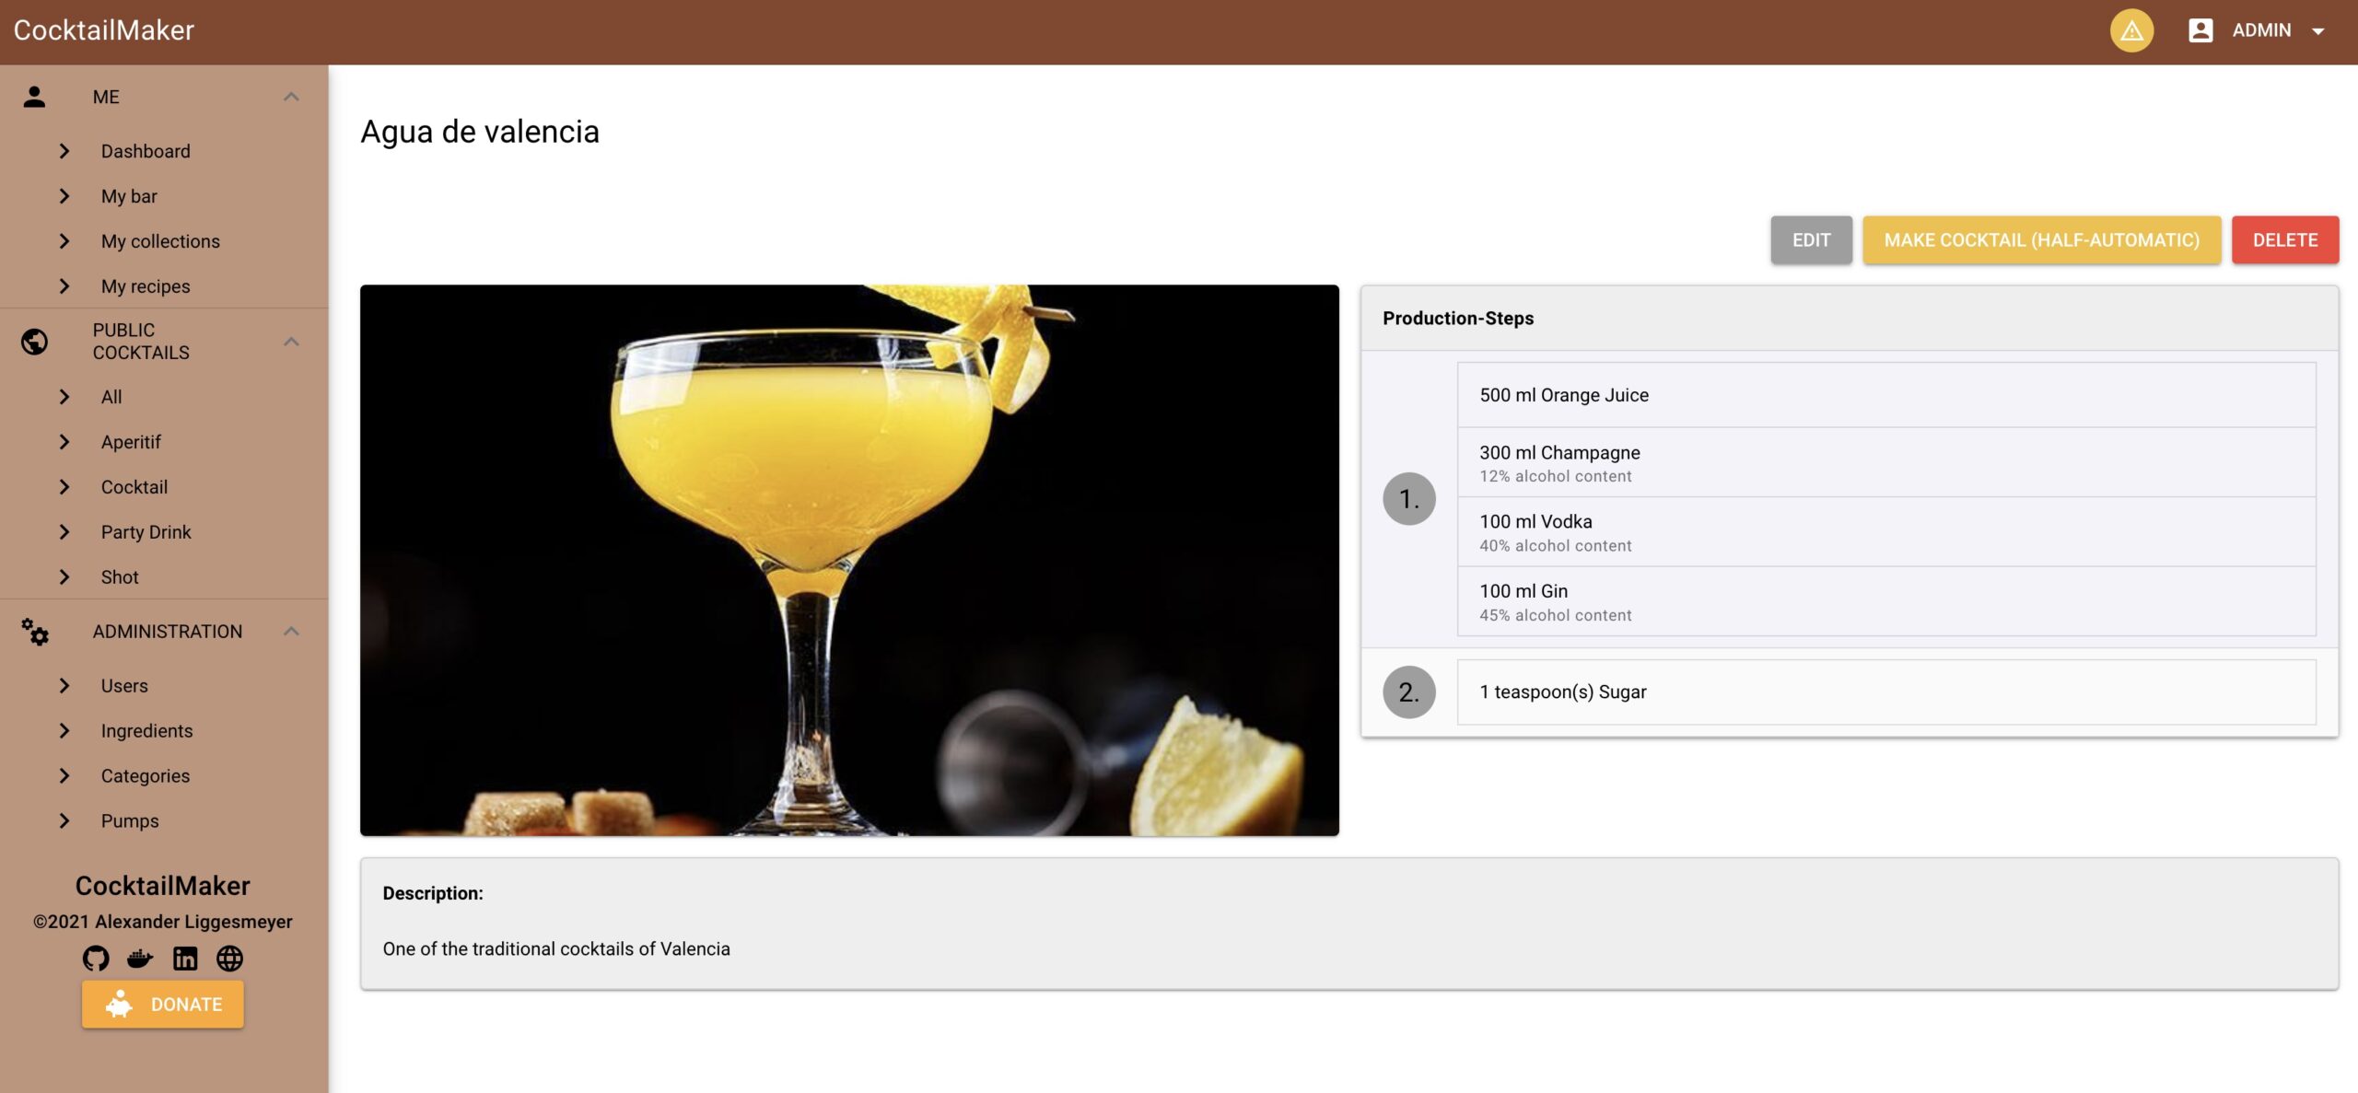Open the Pumps administration page
Viewport: 2358px width, 1093px height.
point(130,821)
